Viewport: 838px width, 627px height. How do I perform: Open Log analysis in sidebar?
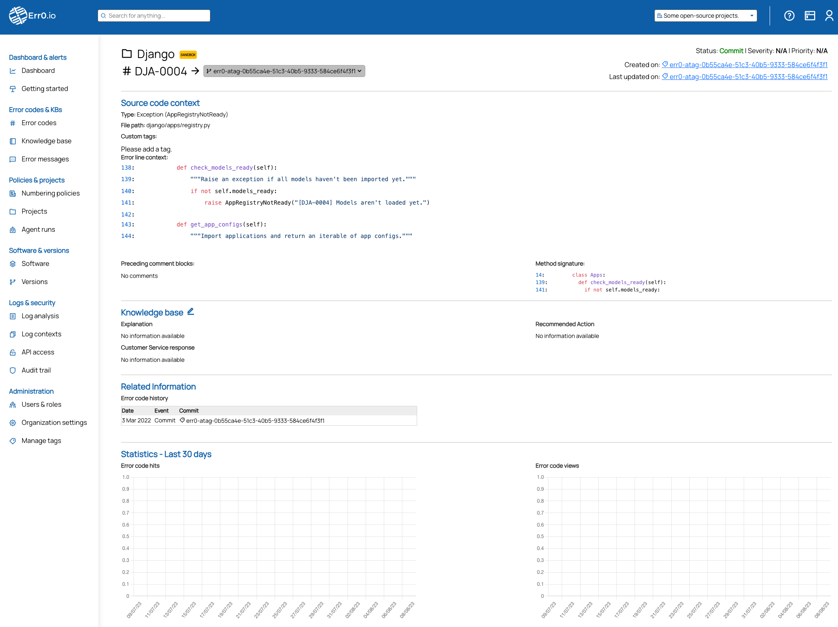point(40,316)
